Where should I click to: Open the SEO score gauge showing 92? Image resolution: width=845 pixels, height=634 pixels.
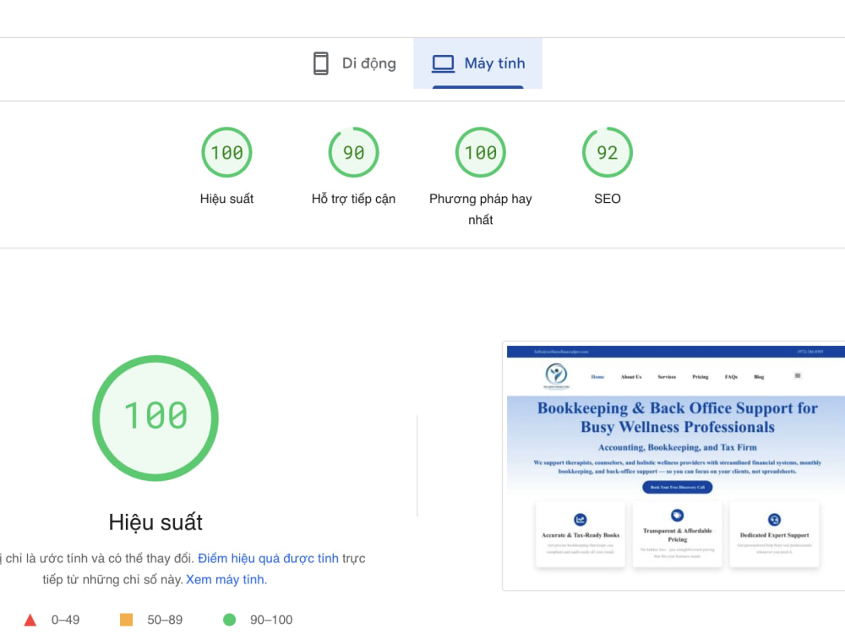pyautogui.click(x=608, y=152)
